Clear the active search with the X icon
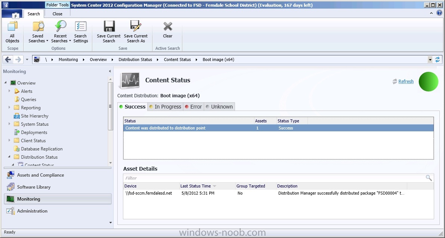Image resolution: width=445 pixels, height=238 pixels. click(x=168, y=27)
